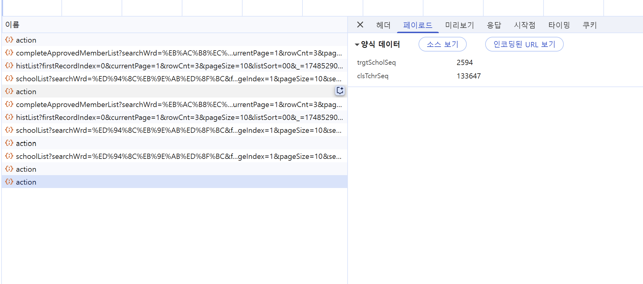The height and width of the screenshot is (284, 643).
Task: Open the 헤더 tab
Action: click(383, 25)
